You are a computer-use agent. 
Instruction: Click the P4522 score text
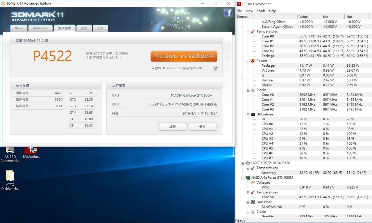tap(52, 56)
